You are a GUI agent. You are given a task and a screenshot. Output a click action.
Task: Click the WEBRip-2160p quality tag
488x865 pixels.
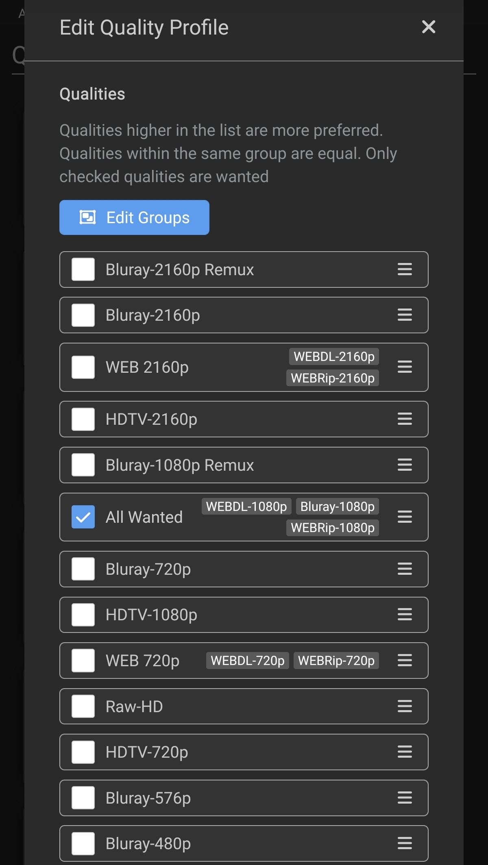333,378
